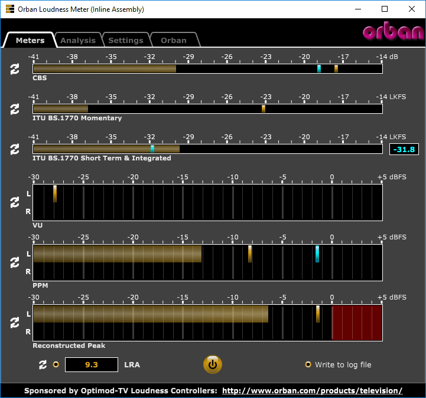Click the orange peak marker on CBS meter

point(336,68)
